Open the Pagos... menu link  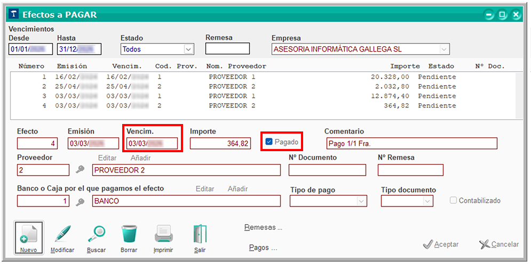coord(263,247)
